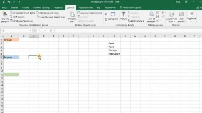202x113 pixels.
Task: Click the Ribbon Display Options icon
Action: coord(186,2)
